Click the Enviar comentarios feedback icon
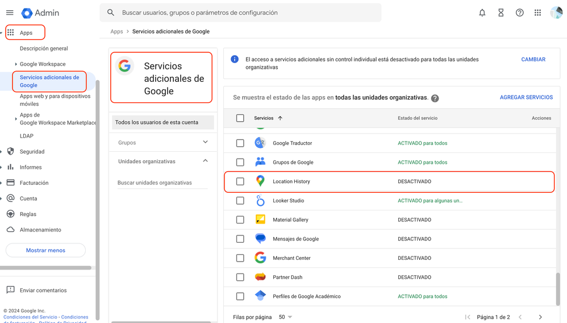 coord(10,289)
